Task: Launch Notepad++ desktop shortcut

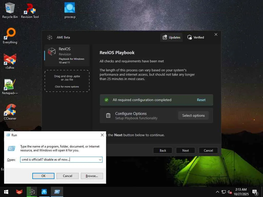Action: 10,87
